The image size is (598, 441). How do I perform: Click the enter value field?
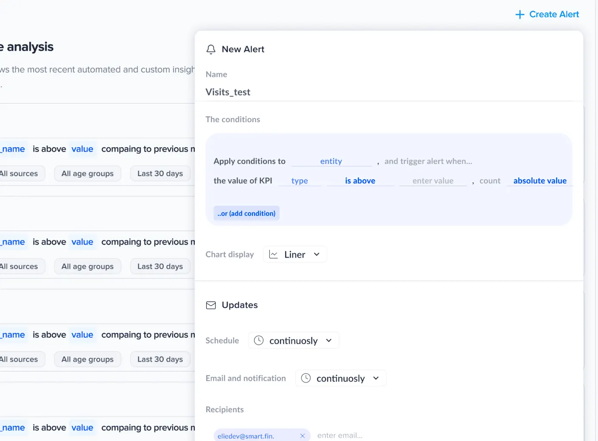pos(433,181)
